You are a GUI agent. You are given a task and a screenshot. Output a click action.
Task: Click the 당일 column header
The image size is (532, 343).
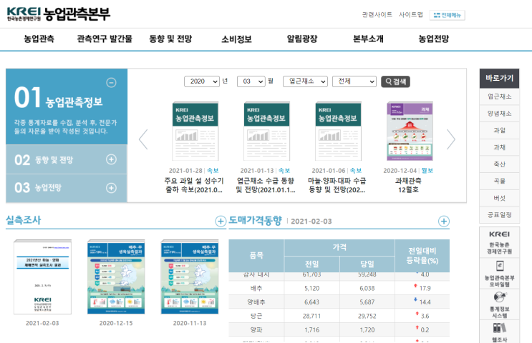point(367,264)
